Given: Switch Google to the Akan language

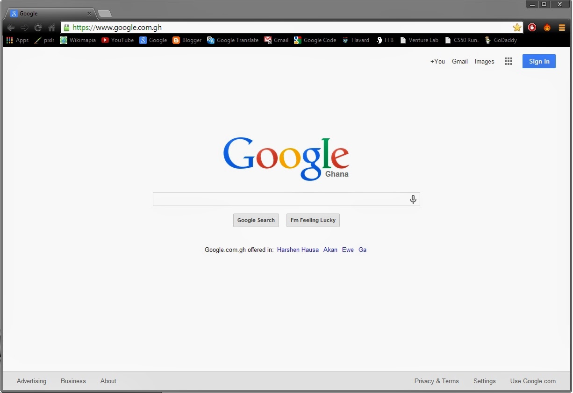Looking at the screenshot, I should [x=330, y=250].
